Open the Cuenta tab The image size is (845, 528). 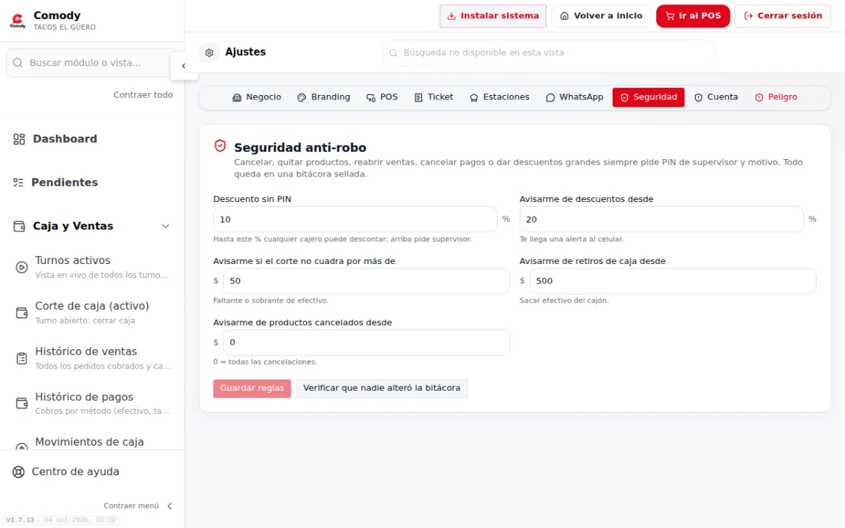(x=716, y=97)
